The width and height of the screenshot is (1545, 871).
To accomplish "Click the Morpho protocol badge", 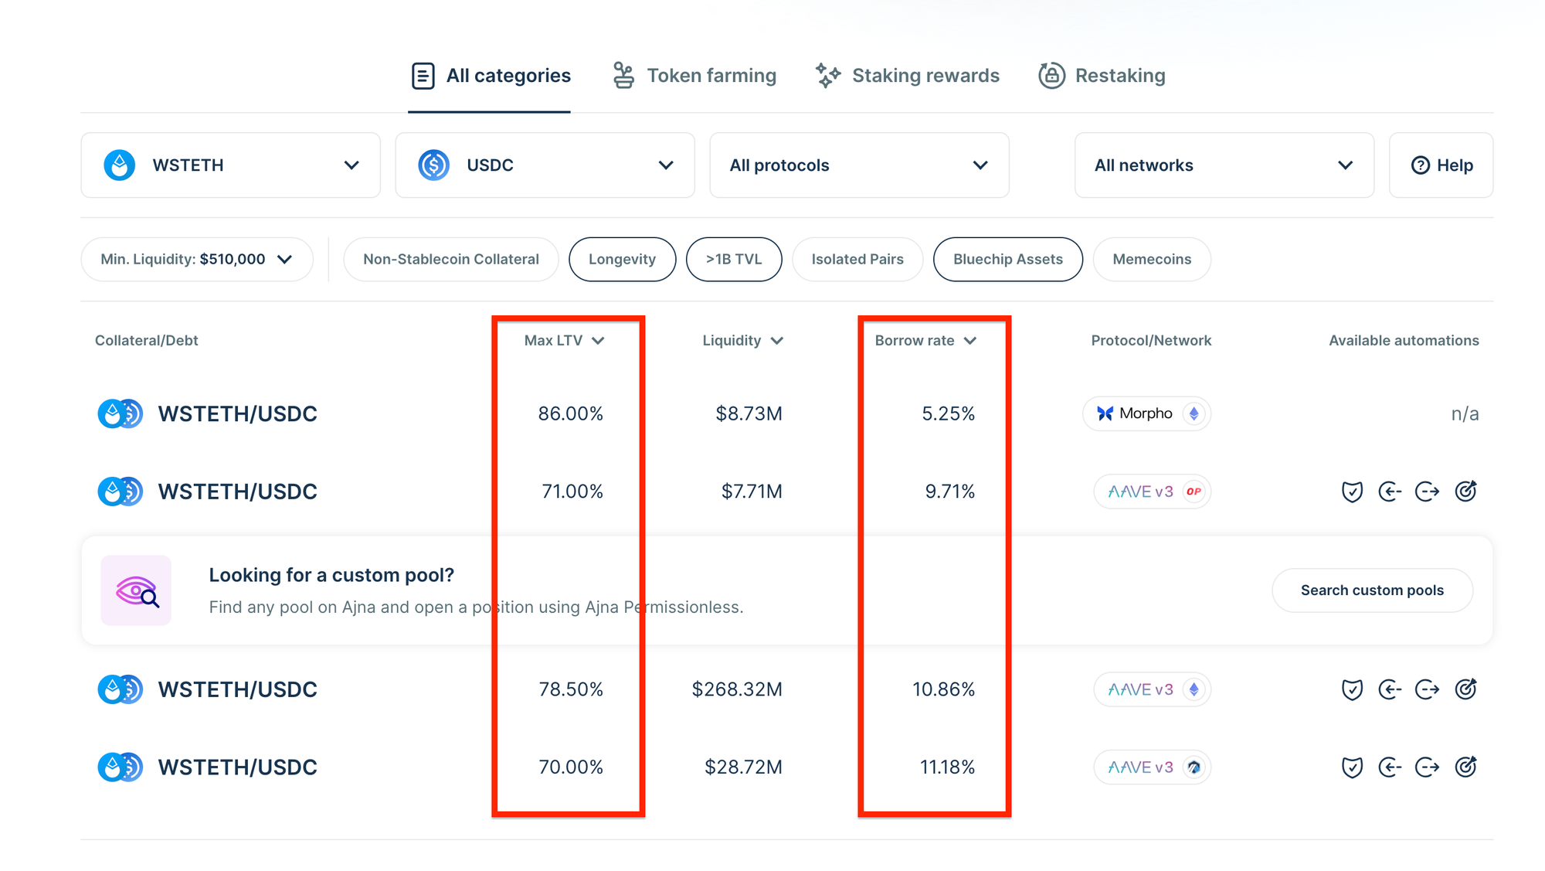I will (x=1146, y=413).
